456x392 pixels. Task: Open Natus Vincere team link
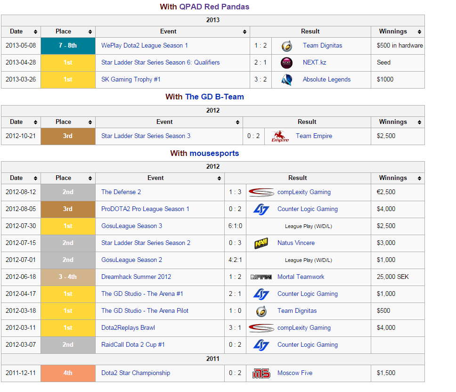(x=296, y=243)
